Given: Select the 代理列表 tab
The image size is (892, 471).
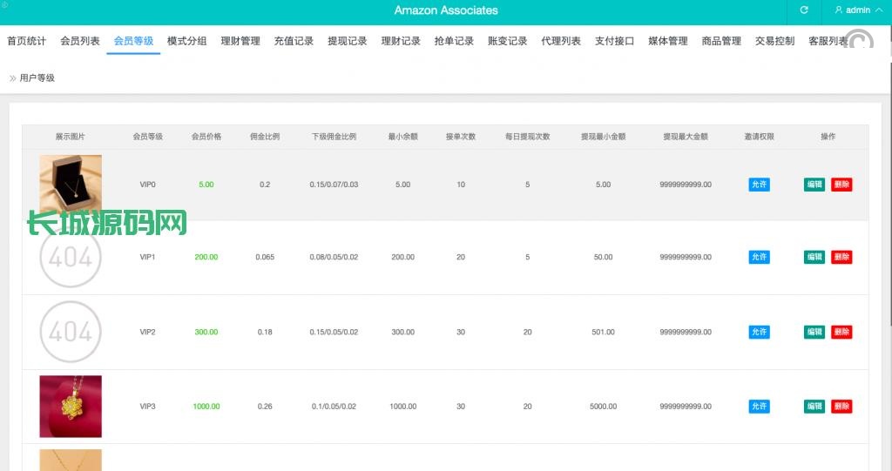Looking at the screenshot, I should pyautogui.click(x=561, y=41).
